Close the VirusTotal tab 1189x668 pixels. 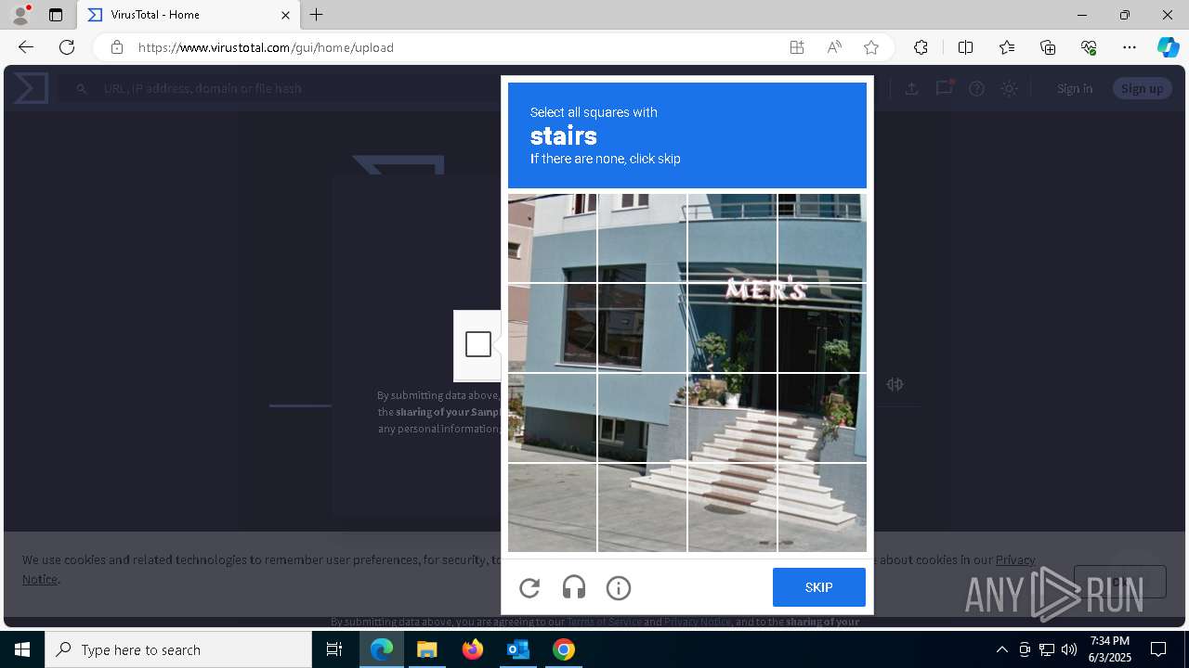(x=285, y=15)
